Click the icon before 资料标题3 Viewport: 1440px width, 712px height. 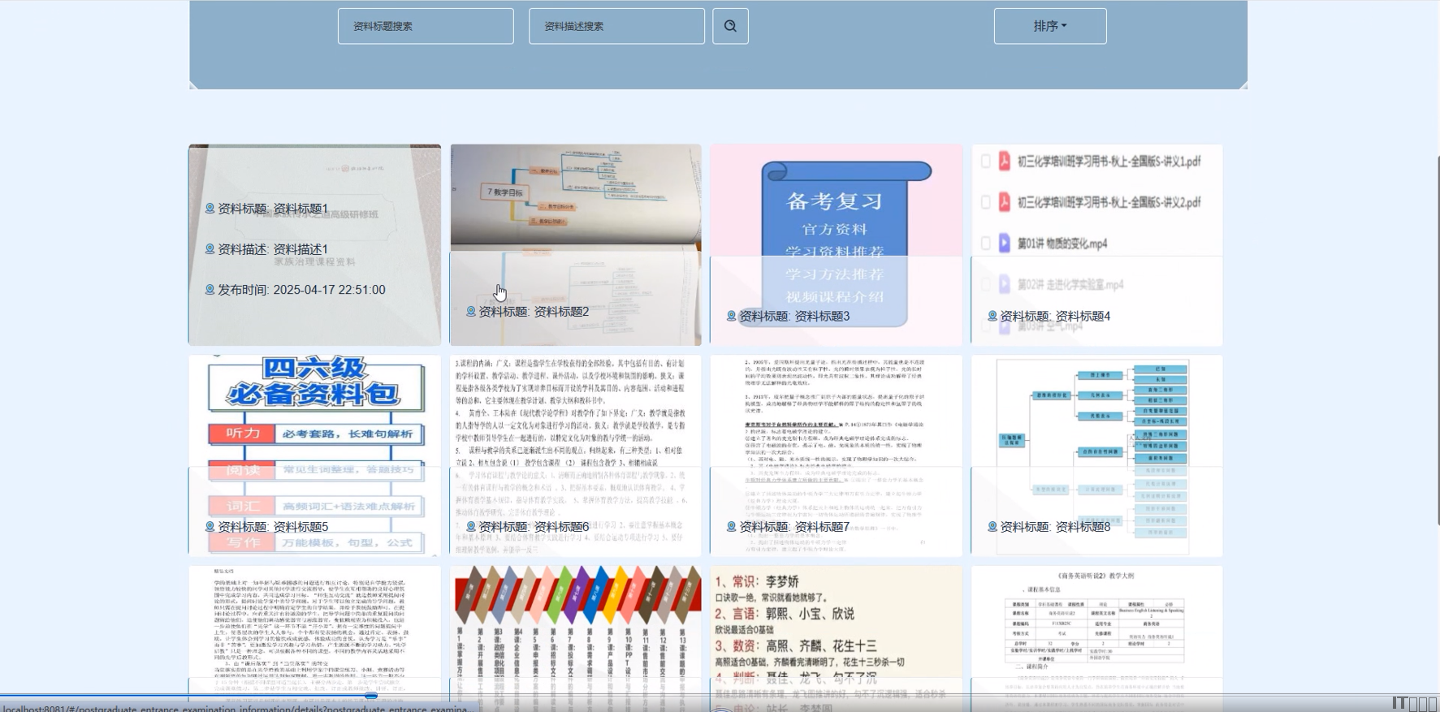point(731,316)
